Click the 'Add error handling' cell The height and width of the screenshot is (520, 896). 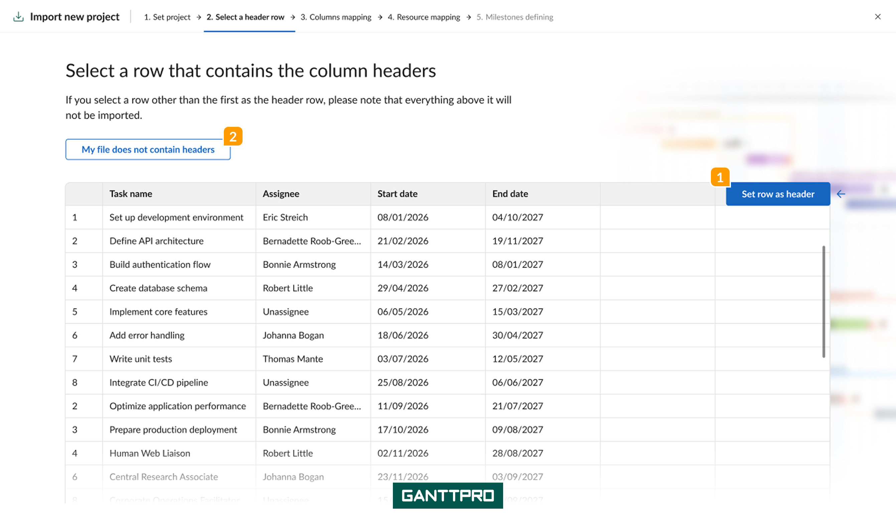click(x=179, y=335)
